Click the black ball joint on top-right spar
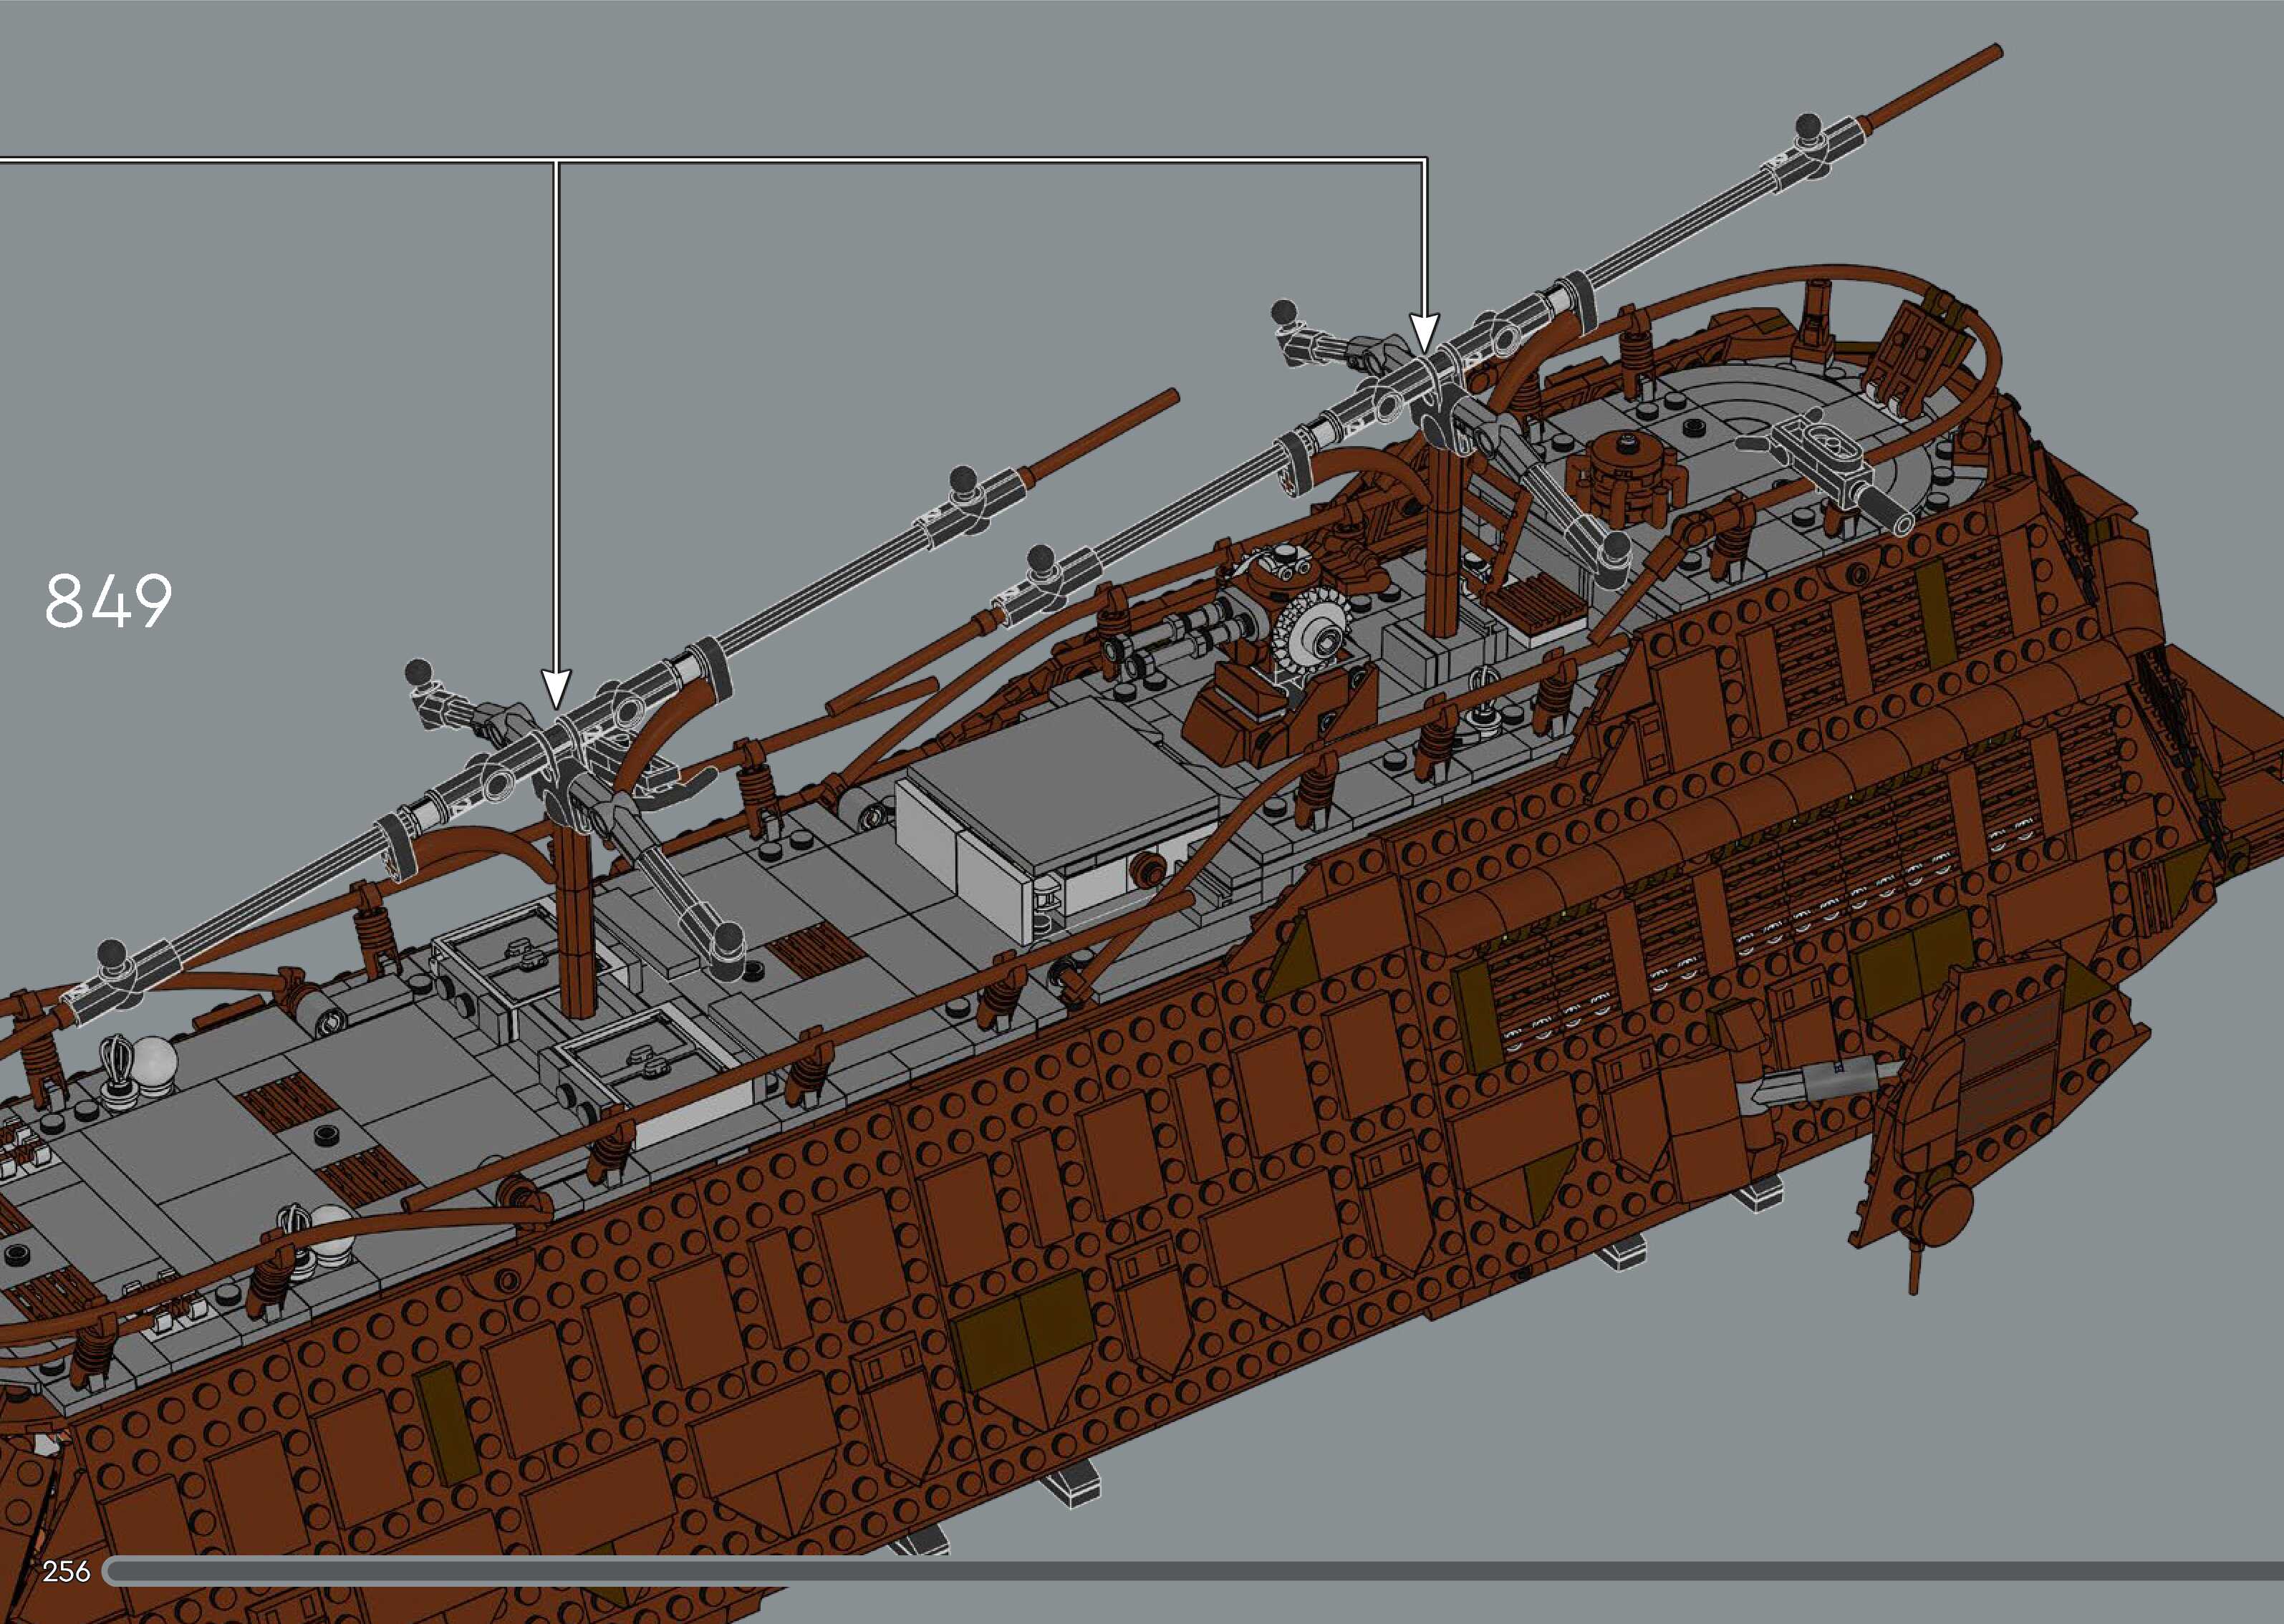2284x1624 pixels. (1808, 128)
